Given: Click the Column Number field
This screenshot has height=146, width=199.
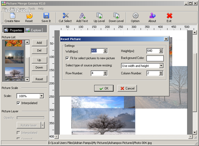Looking at the screenshot, I should point(153,73).
